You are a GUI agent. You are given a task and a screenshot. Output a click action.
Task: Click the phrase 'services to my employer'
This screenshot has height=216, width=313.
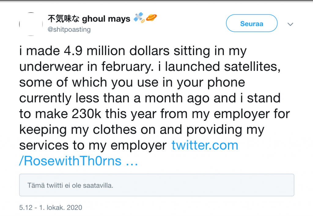tap(93, 145)
